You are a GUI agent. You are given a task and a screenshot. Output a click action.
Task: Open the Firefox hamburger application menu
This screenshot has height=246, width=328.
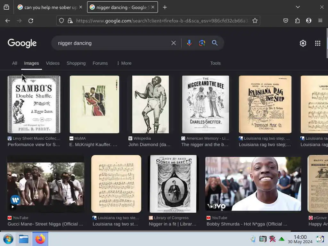tap(320, 21)
